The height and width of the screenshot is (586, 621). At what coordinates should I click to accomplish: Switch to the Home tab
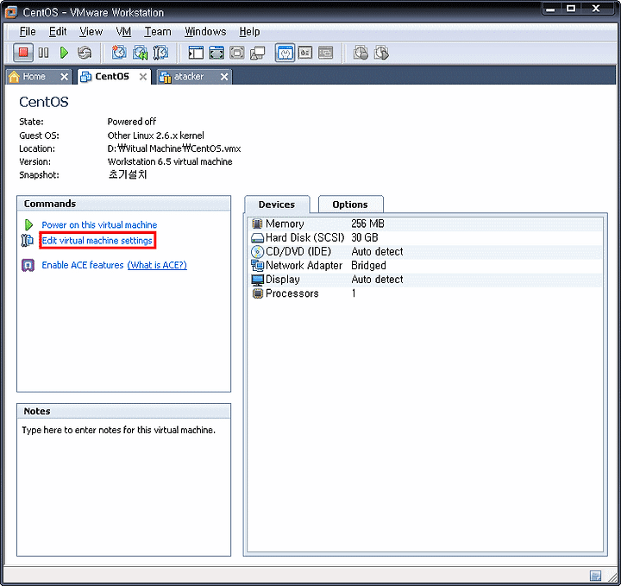[34, 77]
